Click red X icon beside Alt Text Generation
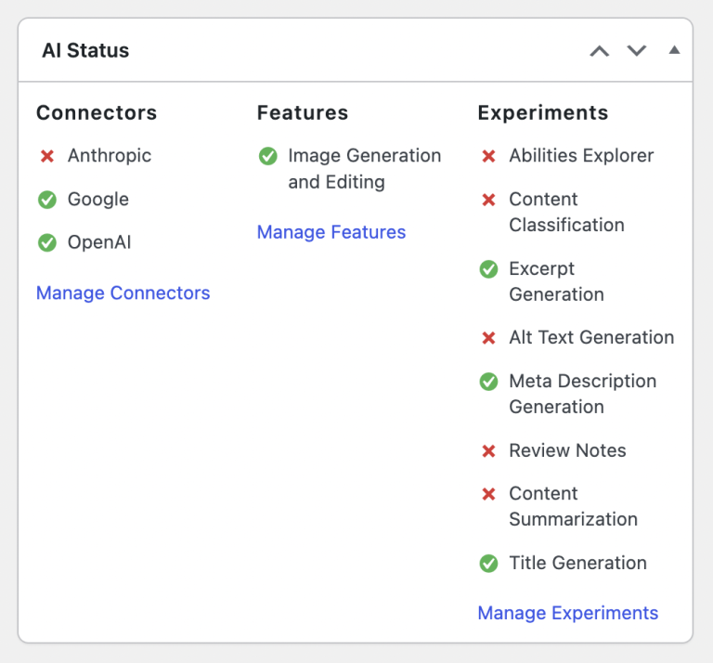Screen dimensions: 713x663 tap(488, 338)
